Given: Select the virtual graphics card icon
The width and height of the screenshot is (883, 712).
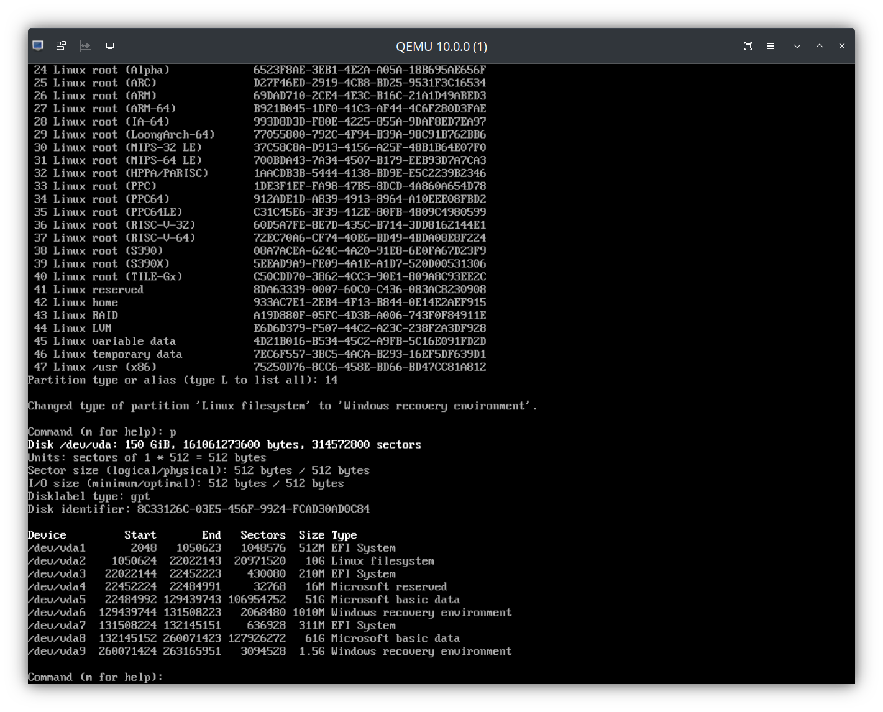Looking at the screenshot, I should 85,45.
